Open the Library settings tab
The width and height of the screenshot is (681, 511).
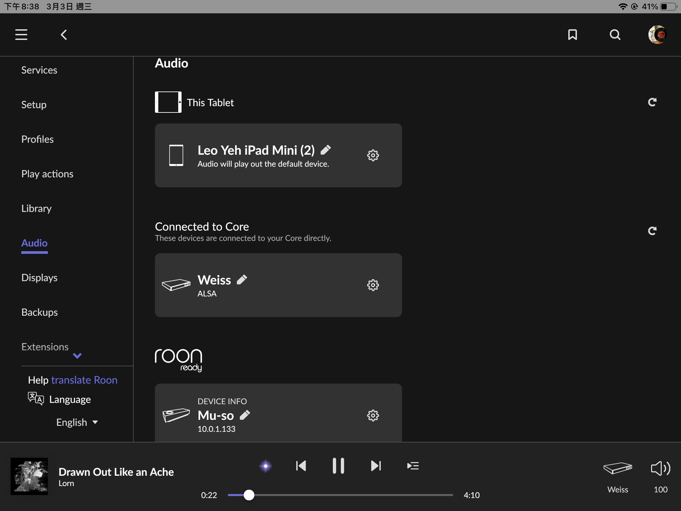[37, 208]
